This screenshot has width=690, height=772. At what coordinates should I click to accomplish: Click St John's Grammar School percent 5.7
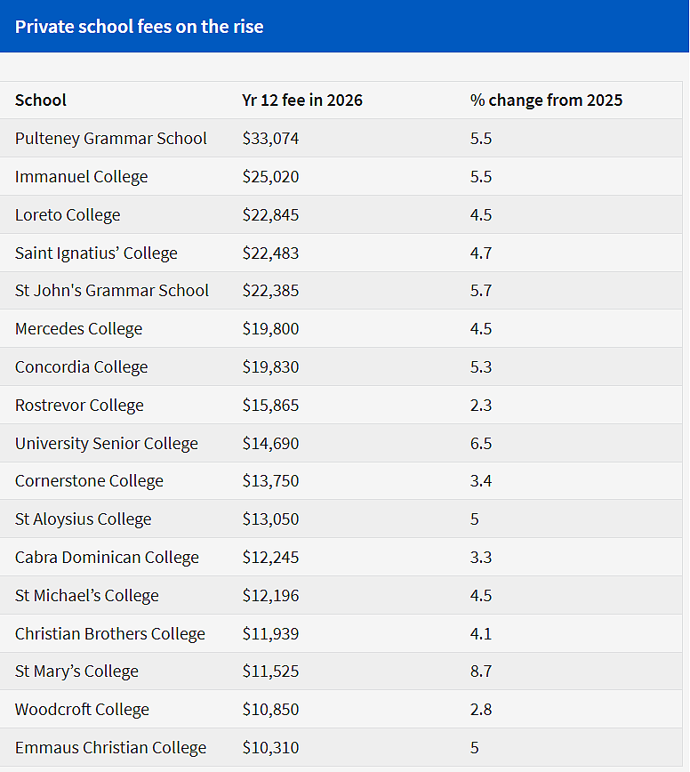click(481, 291)
